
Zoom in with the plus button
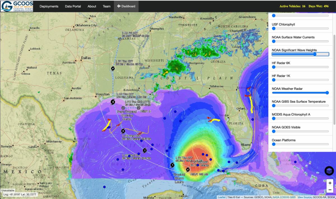[x=330, y=183]
